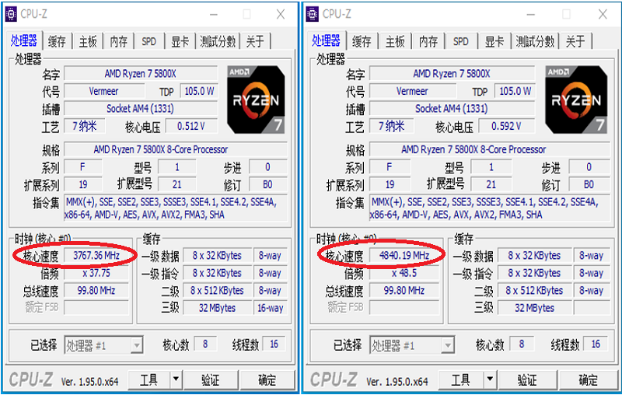Click core voltage value 0.592 V
This screenshot has height=395, width=622.
pos(507,127)
